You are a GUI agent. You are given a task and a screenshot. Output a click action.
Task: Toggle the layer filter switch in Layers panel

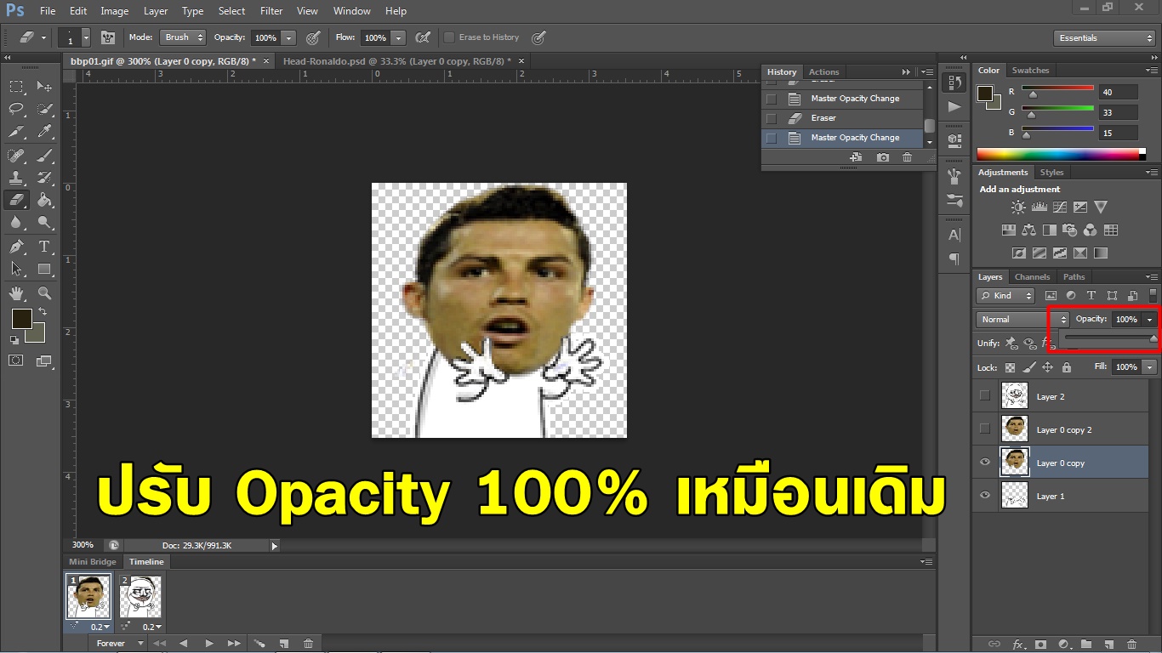pyautogui.click(x=1153, y=295)
